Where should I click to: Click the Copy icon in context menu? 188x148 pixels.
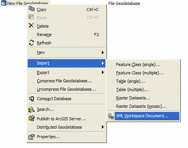tap(32, 9)
